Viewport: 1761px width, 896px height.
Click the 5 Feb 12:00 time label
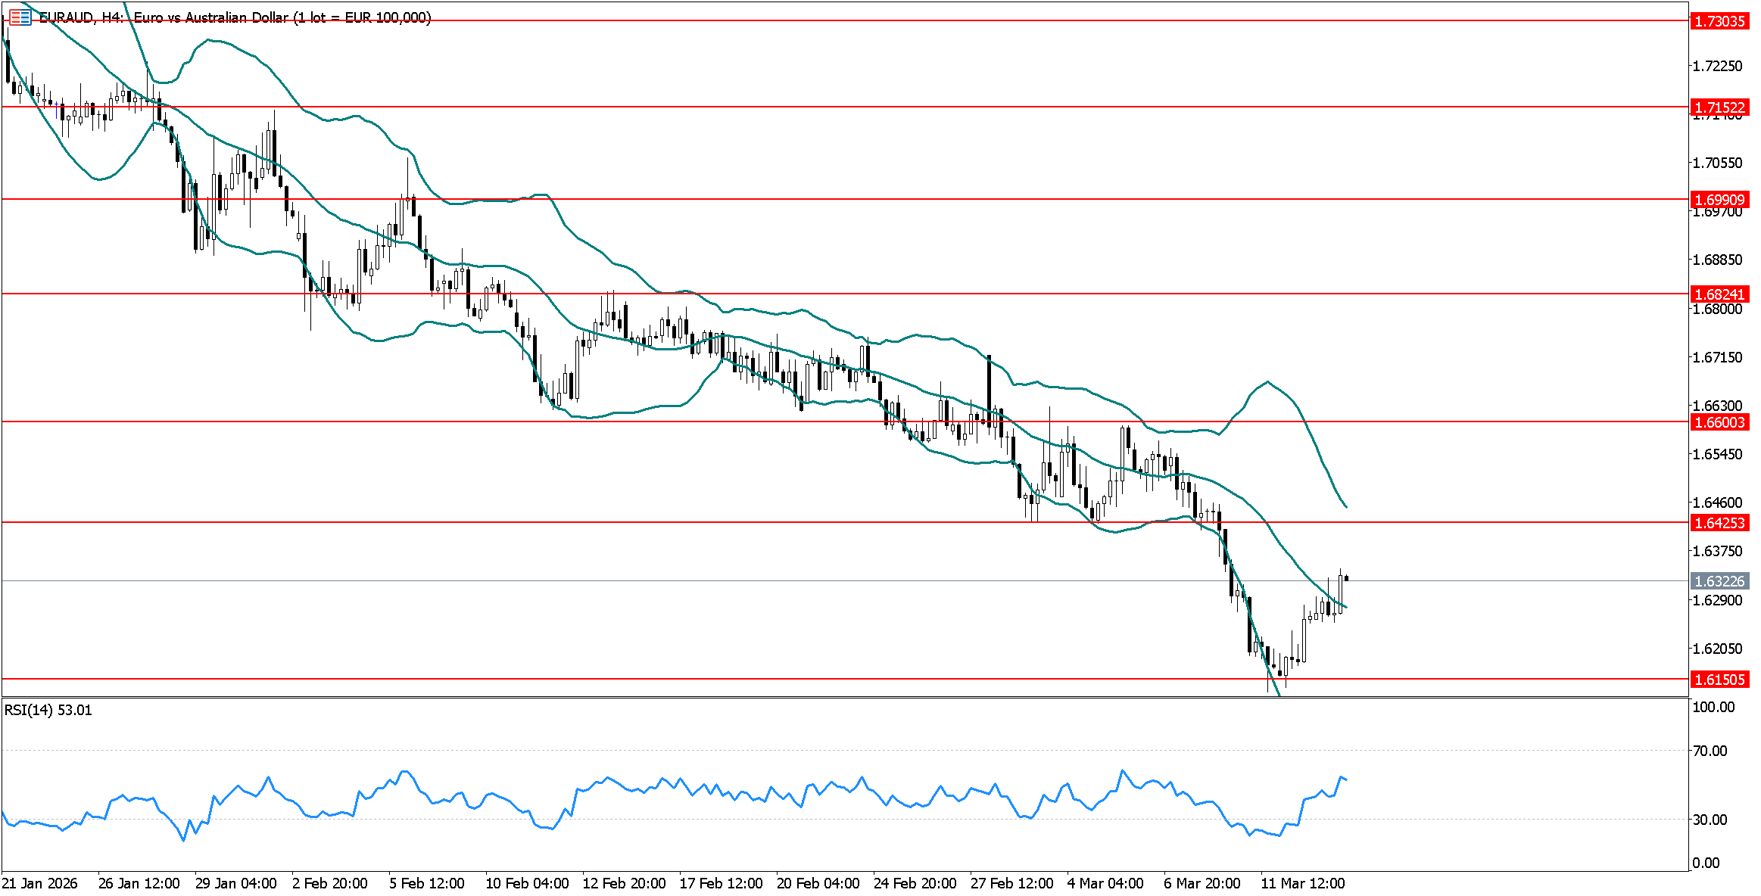point(426,883)
